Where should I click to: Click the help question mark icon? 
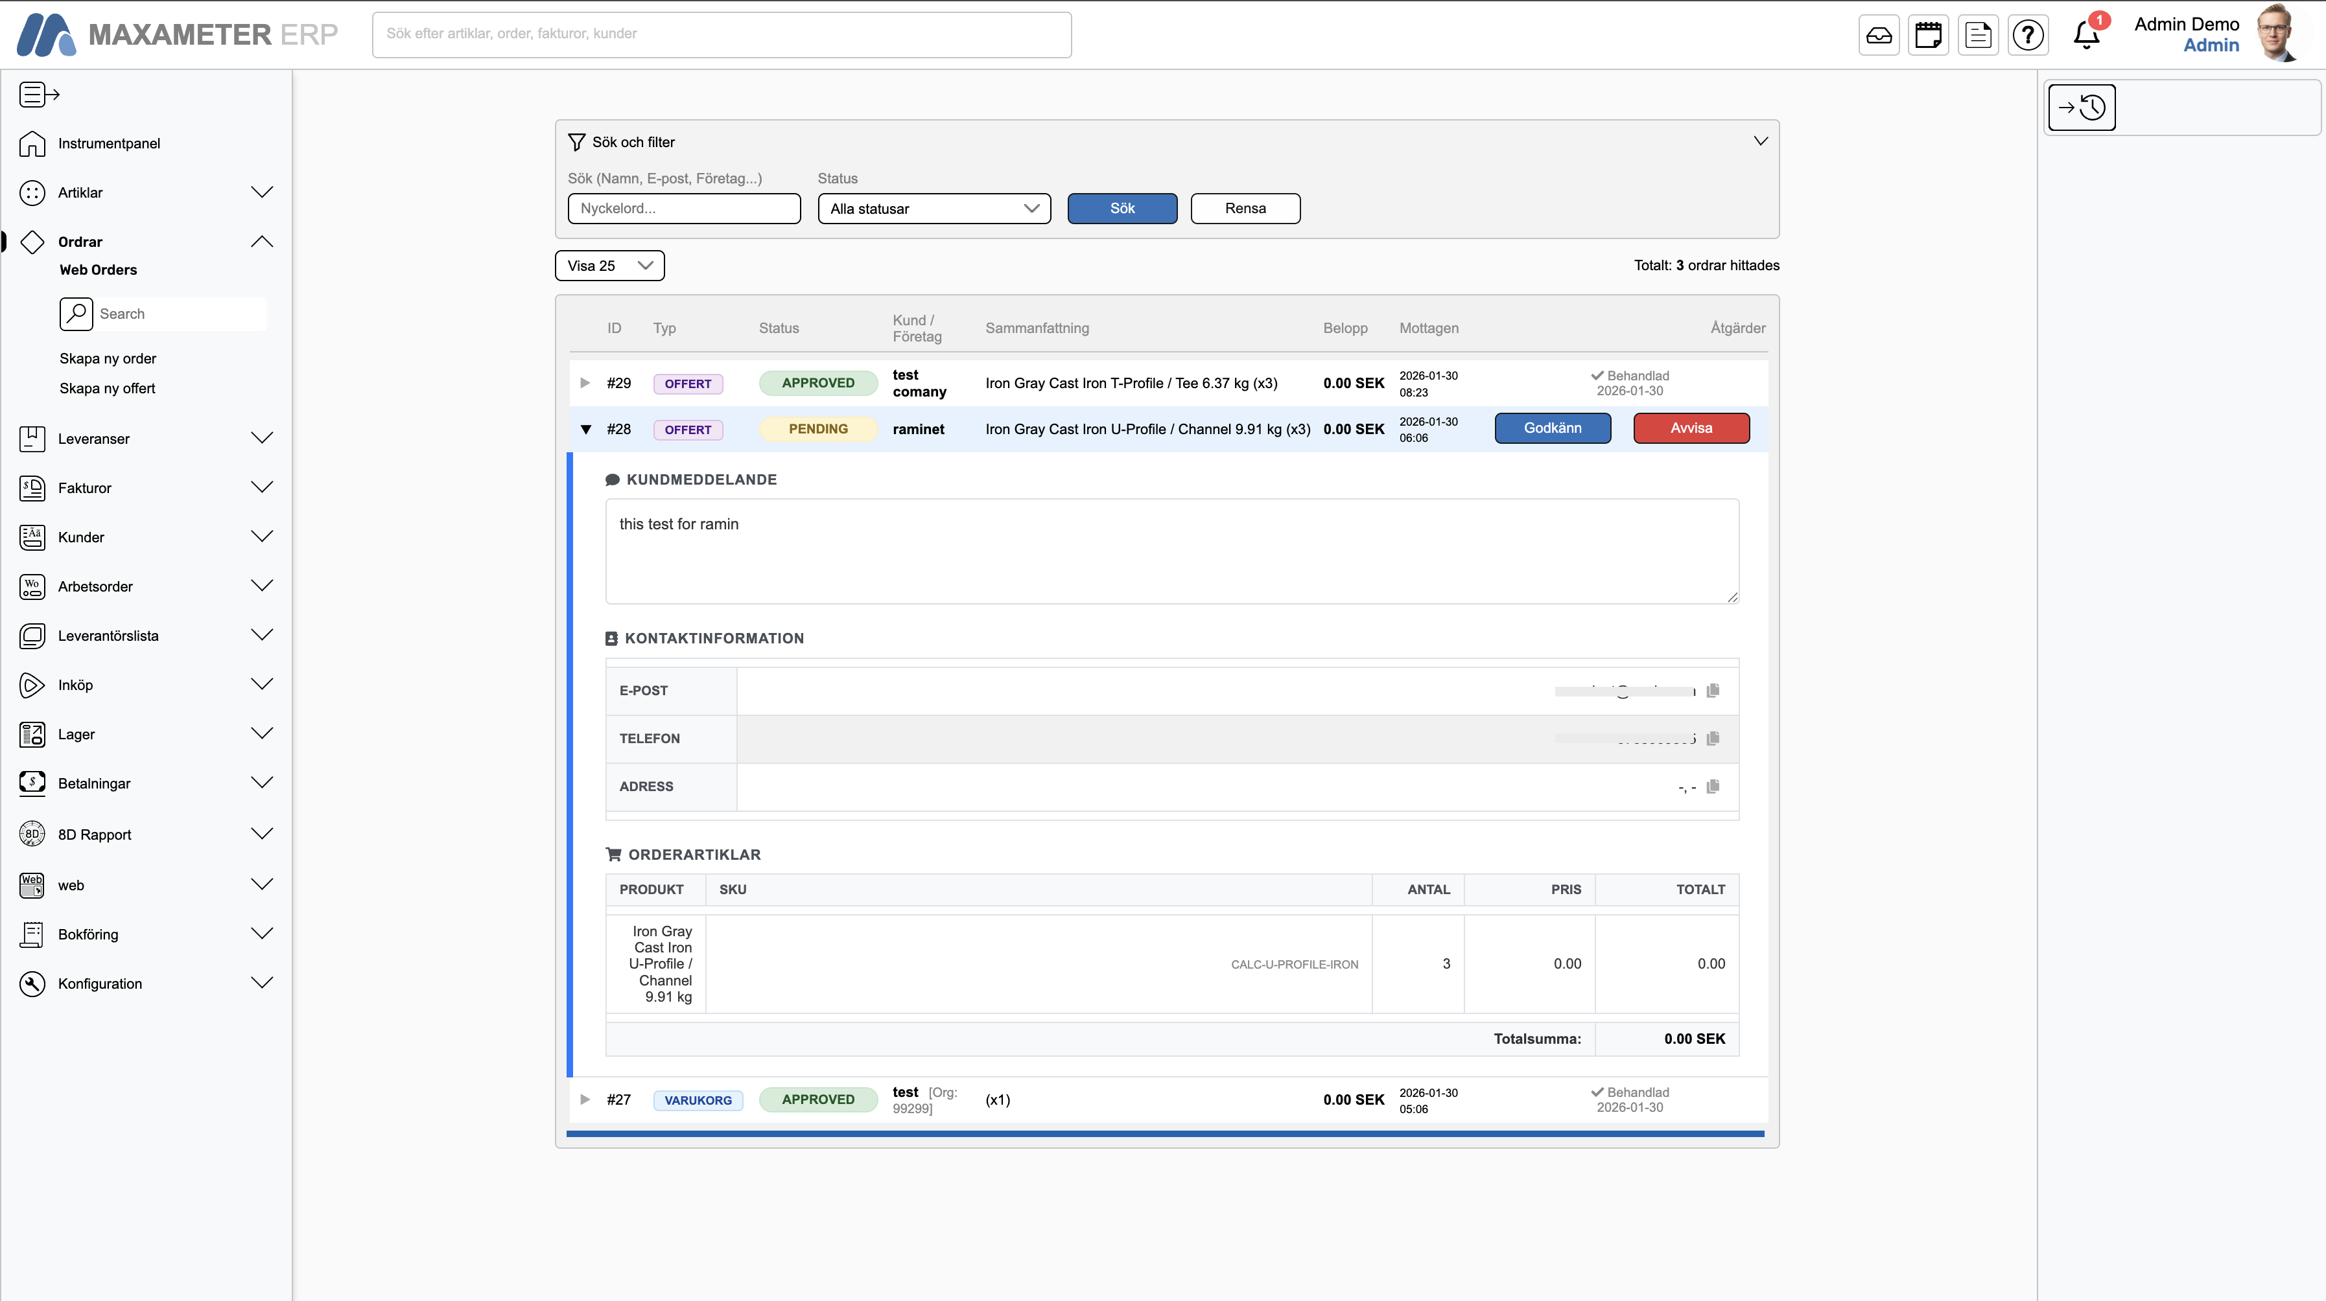click(x=2028, y=34)
